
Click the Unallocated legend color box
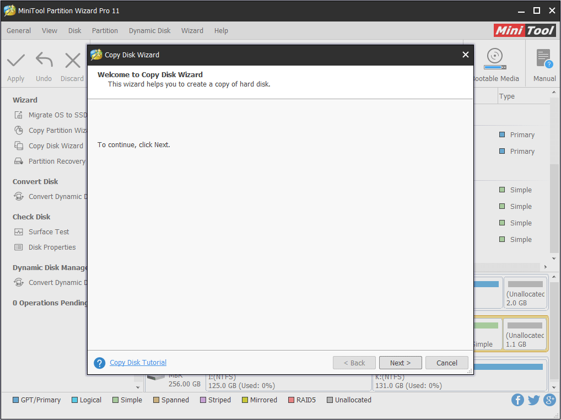[330, 400]
